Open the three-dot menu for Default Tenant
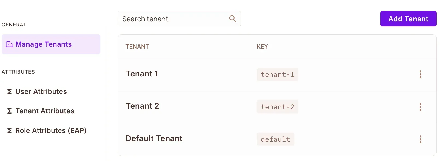 pyautogui.click(x=420, y=139)
